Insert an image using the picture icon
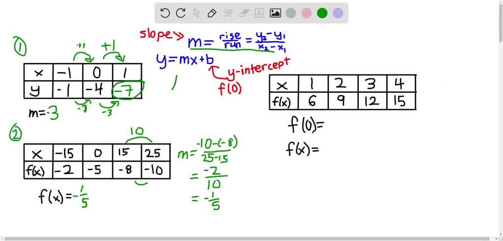503x241 pixels. click(x=275, y=13)
